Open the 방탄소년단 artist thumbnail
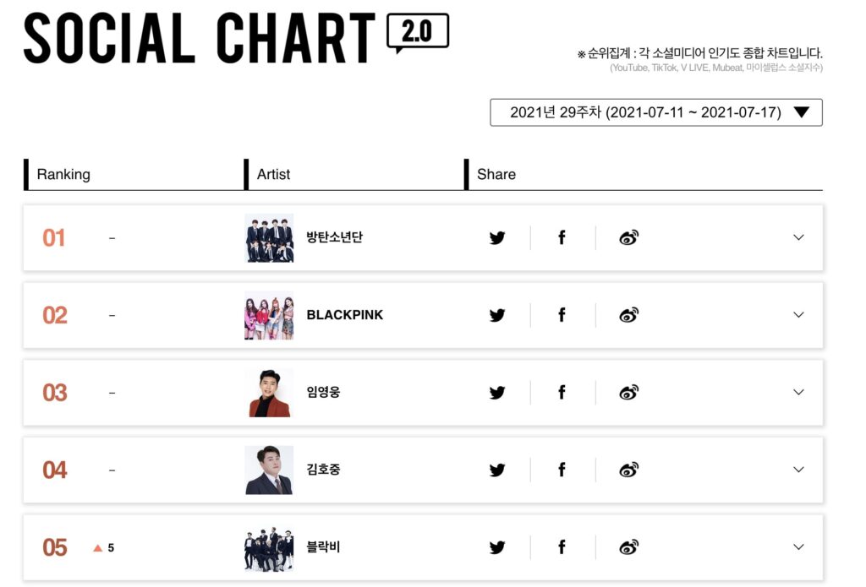 click(x=269, y=238)
